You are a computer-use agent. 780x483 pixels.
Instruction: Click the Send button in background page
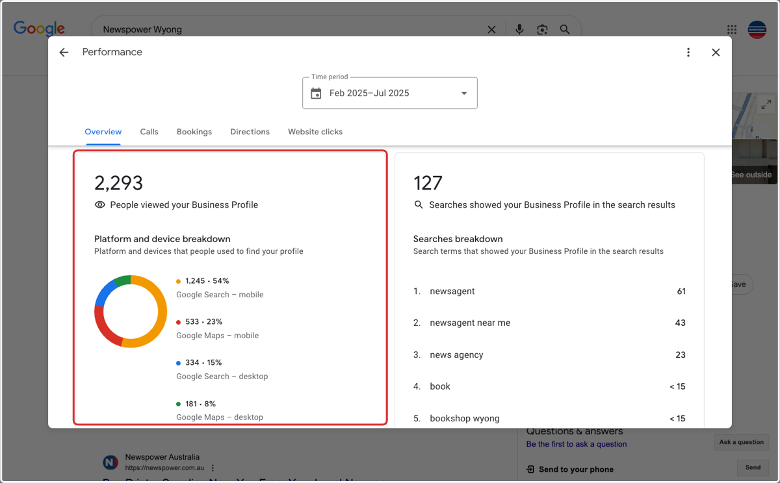[x=753, y=467]
